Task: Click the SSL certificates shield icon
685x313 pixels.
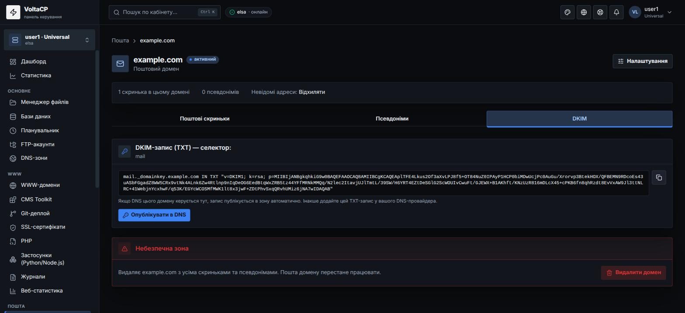Action: [13, 227]
